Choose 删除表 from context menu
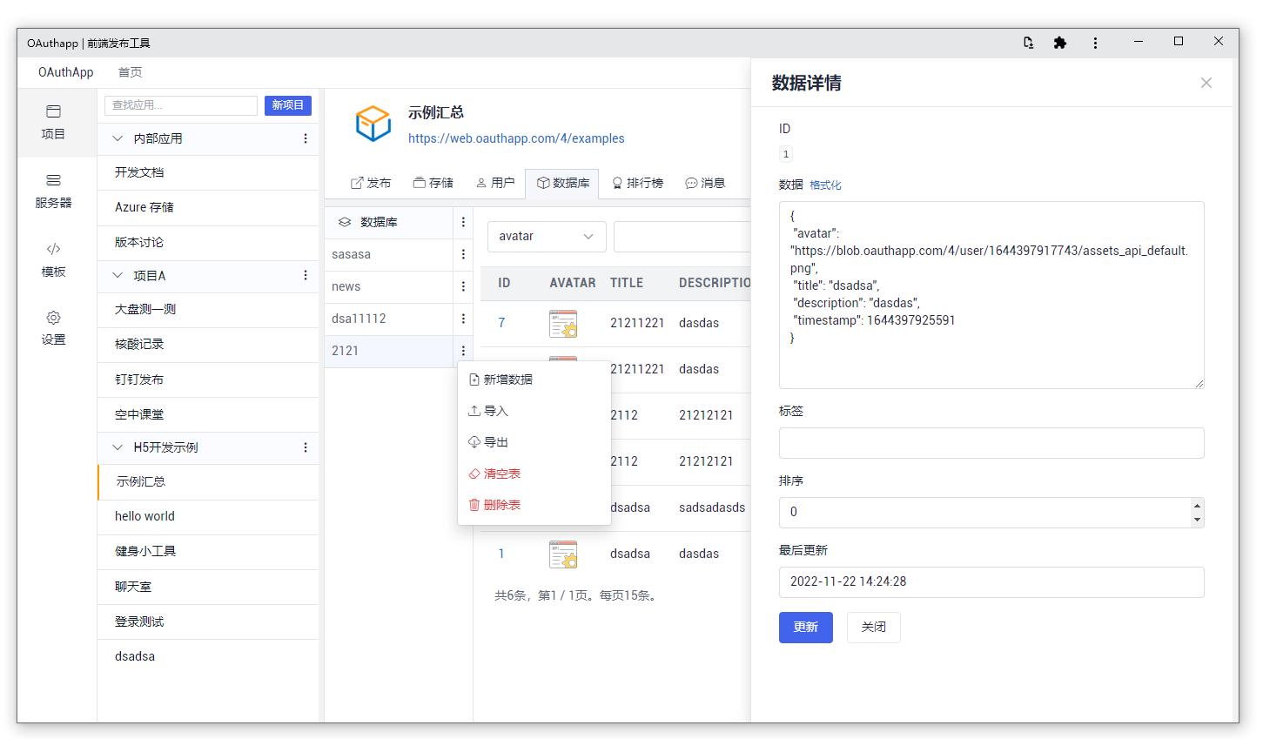The image size is (1263, 739). click(534, 505)
